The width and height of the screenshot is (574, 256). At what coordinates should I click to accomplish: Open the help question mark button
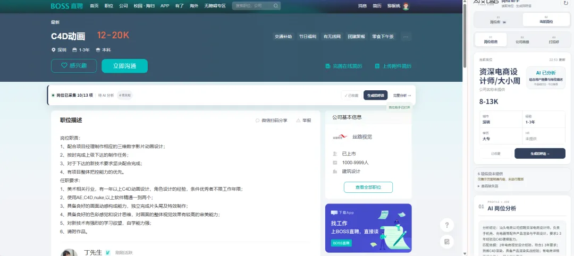(447, 225)
